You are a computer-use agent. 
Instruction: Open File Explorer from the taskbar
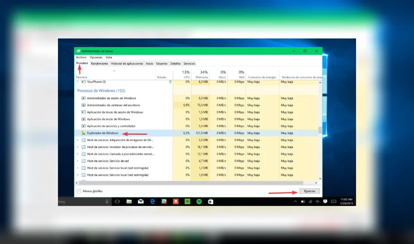coord(130,202)
